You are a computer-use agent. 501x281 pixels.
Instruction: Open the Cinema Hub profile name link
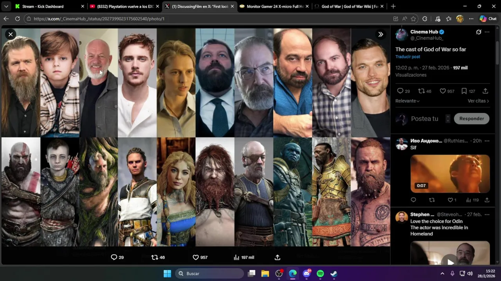(424, 32)
